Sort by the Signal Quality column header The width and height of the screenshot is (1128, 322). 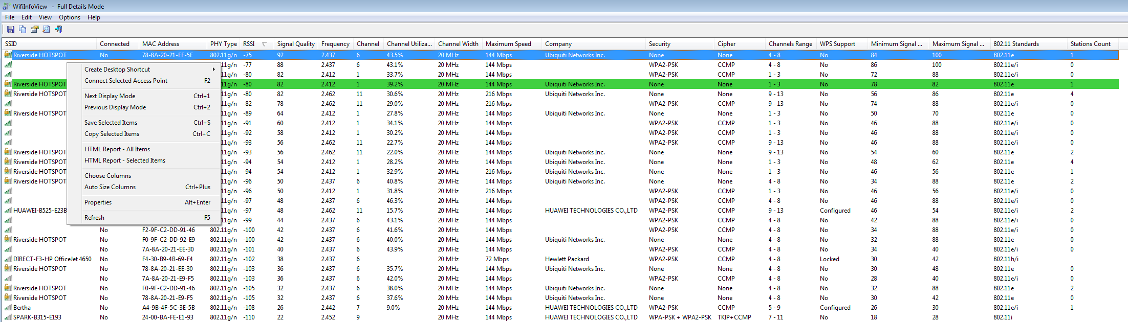click(296, 44)
